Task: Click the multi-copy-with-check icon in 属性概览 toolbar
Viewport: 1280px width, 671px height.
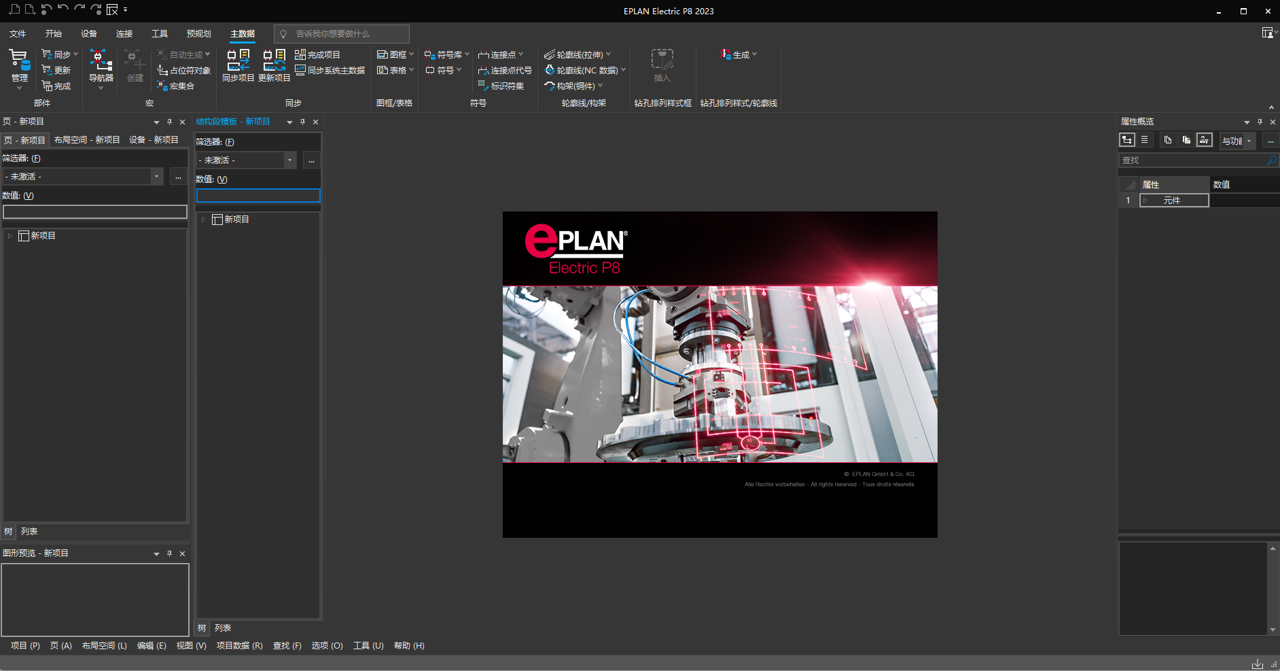Action: pyautogui.click(x=1186, y=140)
